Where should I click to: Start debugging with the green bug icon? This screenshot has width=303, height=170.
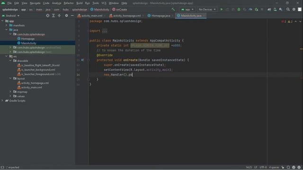[x=239, y=9]
